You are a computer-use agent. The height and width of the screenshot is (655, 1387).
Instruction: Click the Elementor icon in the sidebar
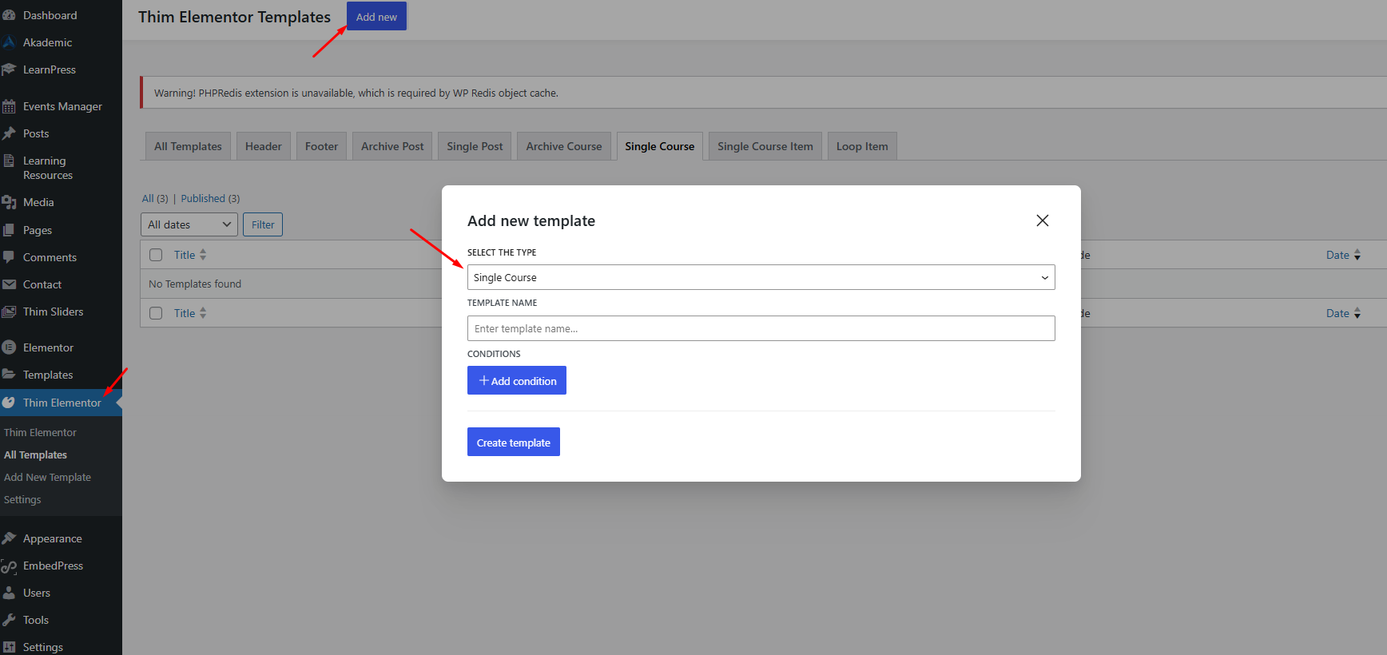[9, 347]
